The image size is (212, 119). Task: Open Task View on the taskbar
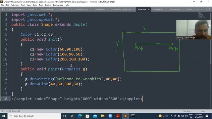[x=72, y=116]
